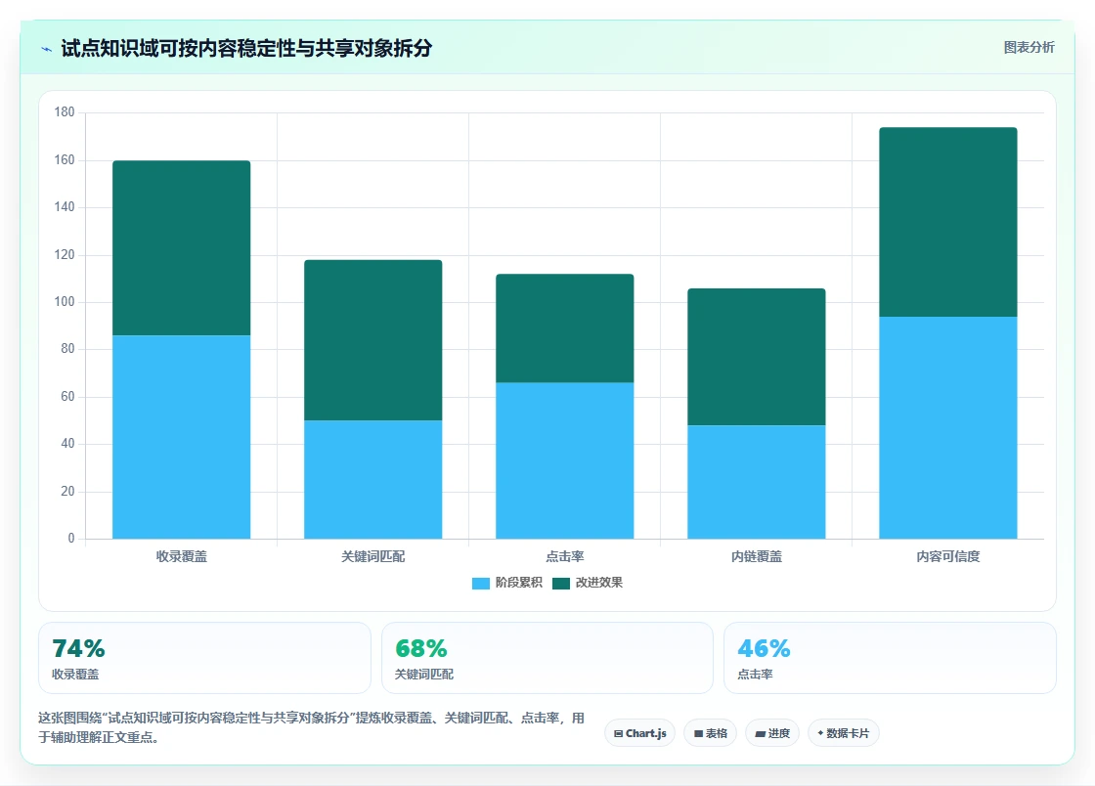Select the 进度 tag chip
This screenshot has width=1095, height=786.
click(x=772, y=733)
